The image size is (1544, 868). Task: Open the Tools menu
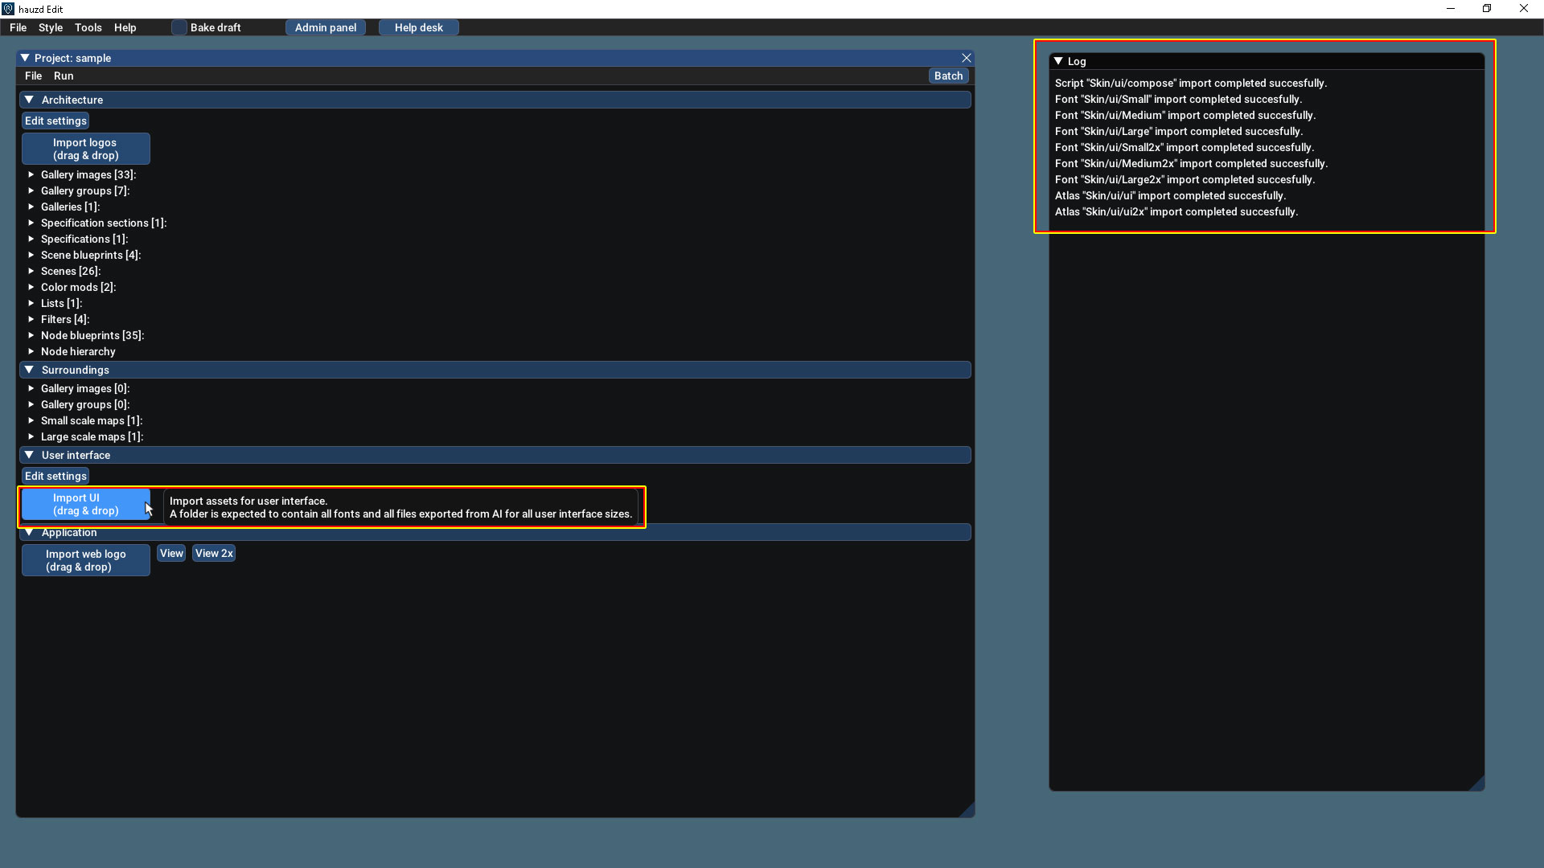tap(88, 27)
